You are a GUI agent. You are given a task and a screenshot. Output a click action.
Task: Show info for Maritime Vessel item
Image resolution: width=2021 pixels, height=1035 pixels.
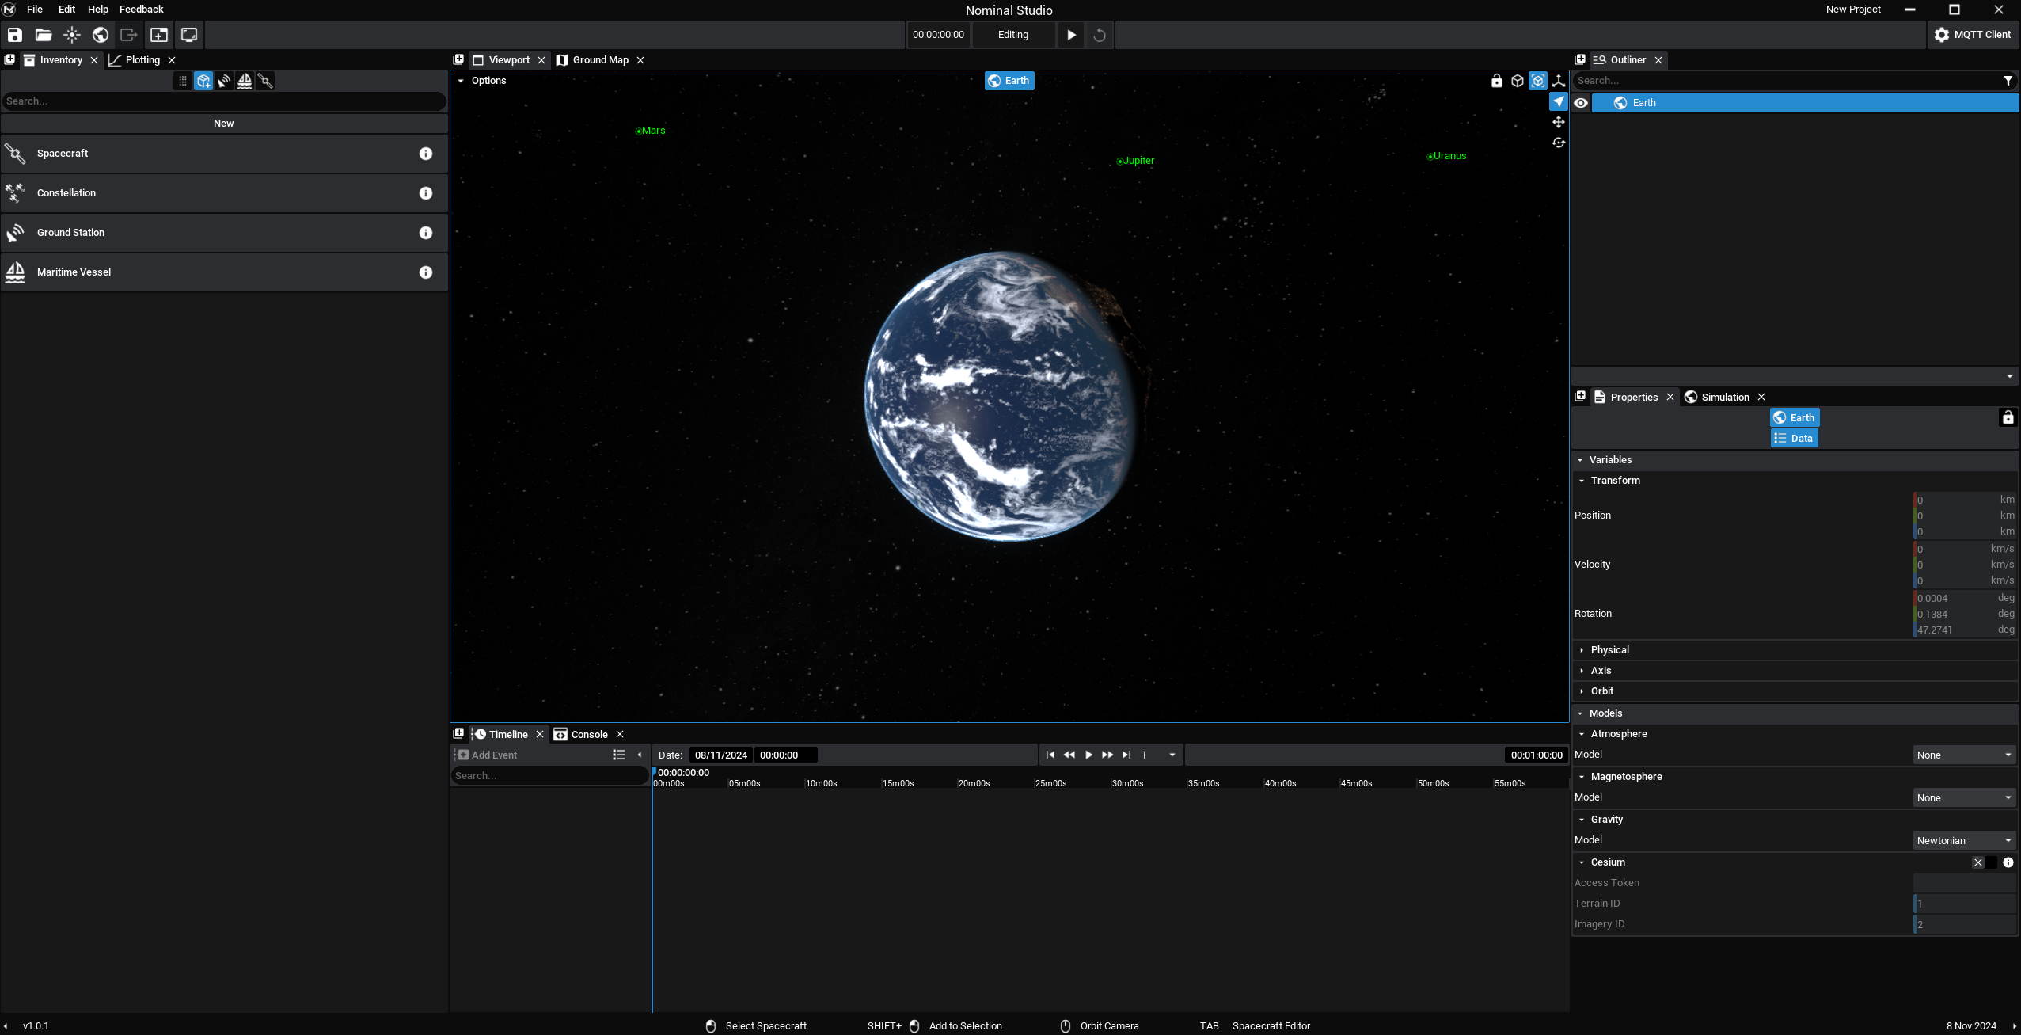(x=426, y=272)
